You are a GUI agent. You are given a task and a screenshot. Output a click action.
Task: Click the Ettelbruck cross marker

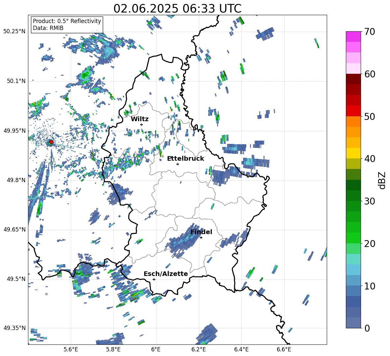[178, 164]
